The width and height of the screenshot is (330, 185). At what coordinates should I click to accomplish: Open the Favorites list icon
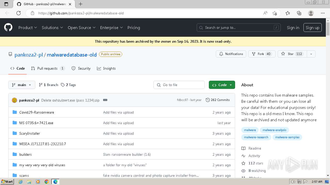[288, 13]
